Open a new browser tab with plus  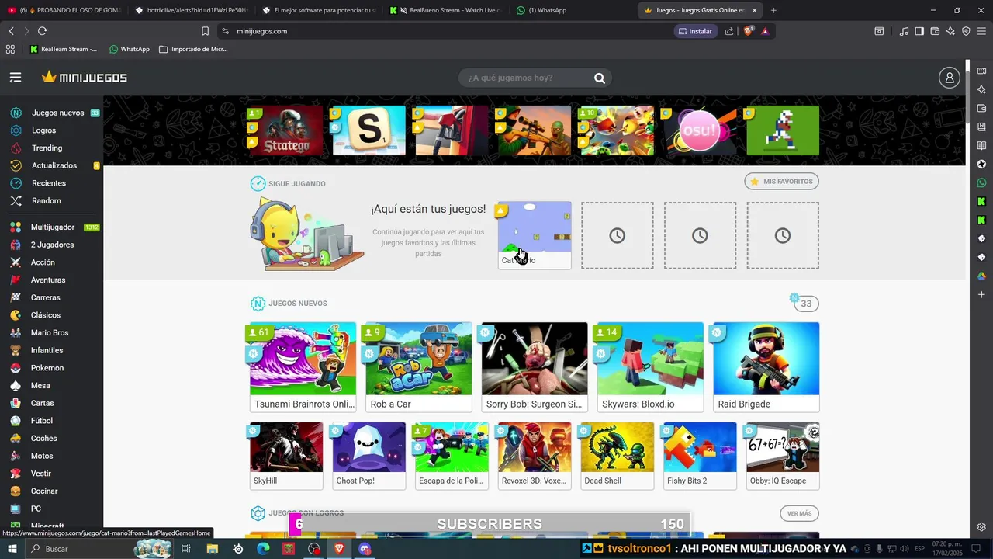coord(773,10)
